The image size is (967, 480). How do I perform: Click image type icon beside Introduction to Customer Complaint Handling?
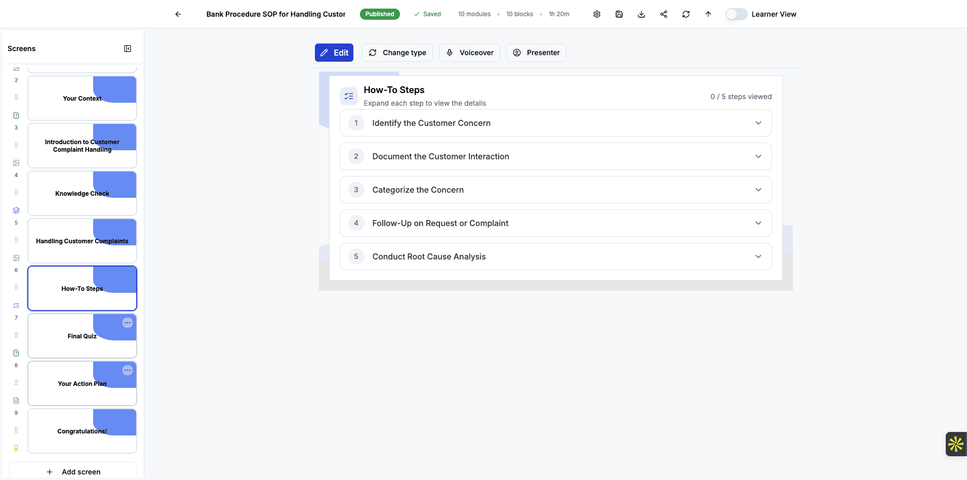tap(16, 163)
